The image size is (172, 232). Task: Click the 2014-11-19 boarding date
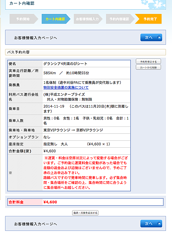tap(54, 106)
